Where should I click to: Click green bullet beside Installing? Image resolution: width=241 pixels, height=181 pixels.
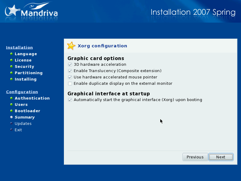click(11, 79)
